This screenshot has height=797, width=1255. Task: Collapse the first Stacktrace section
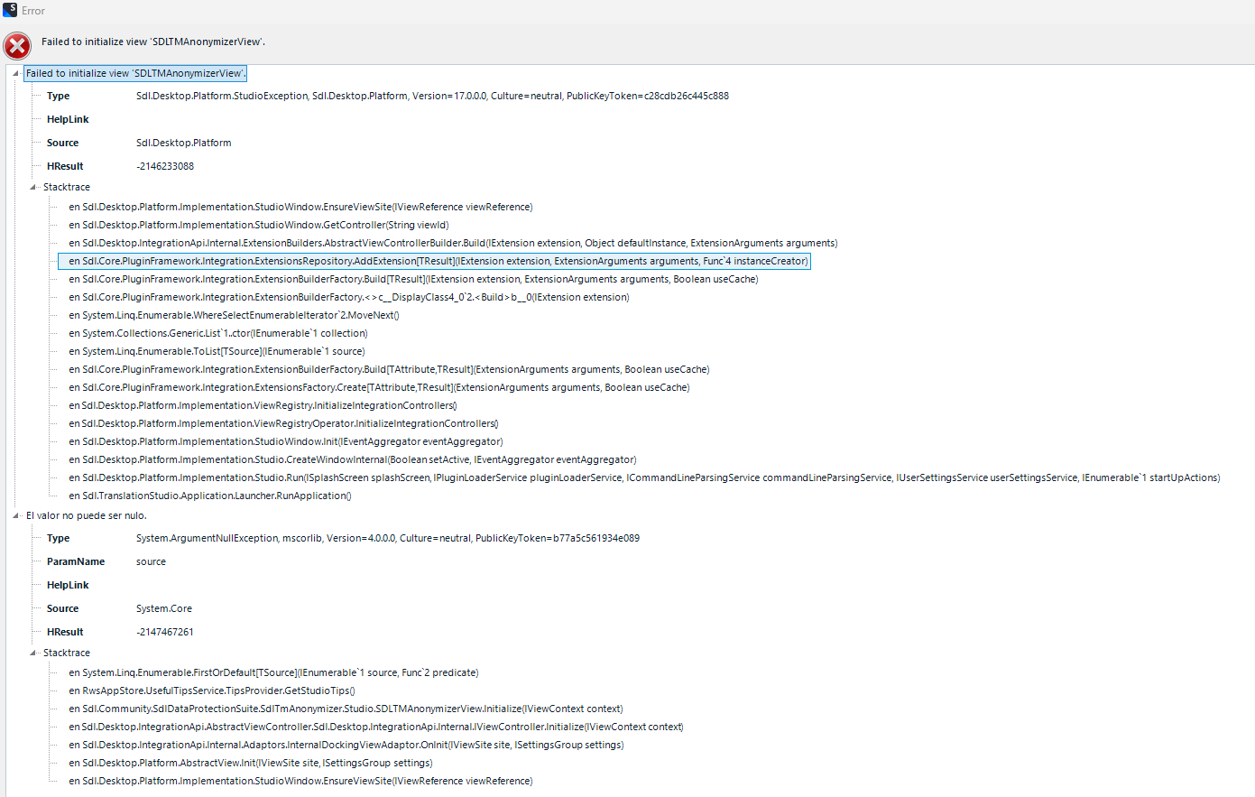click(32, 187)
